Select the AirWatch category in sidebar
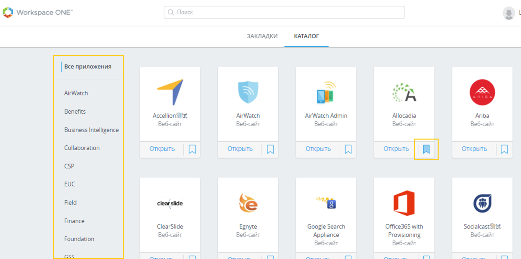Viewport: 521px width, 259px height. (76, 93)
